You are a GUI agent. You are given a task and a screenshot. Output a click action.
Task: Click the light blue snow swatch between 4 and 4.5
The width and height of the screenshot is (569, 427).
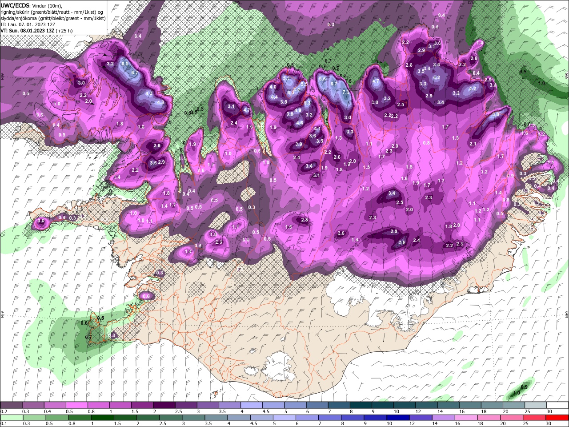(251, 406)
